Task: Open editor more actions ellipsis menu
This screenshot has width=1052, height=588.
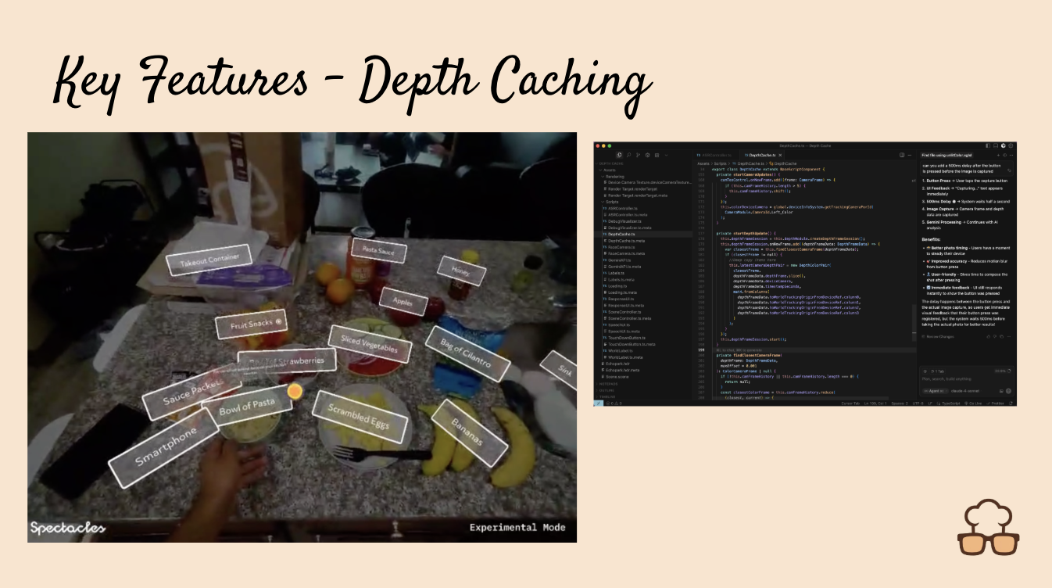Action: (x=910, y=155)
